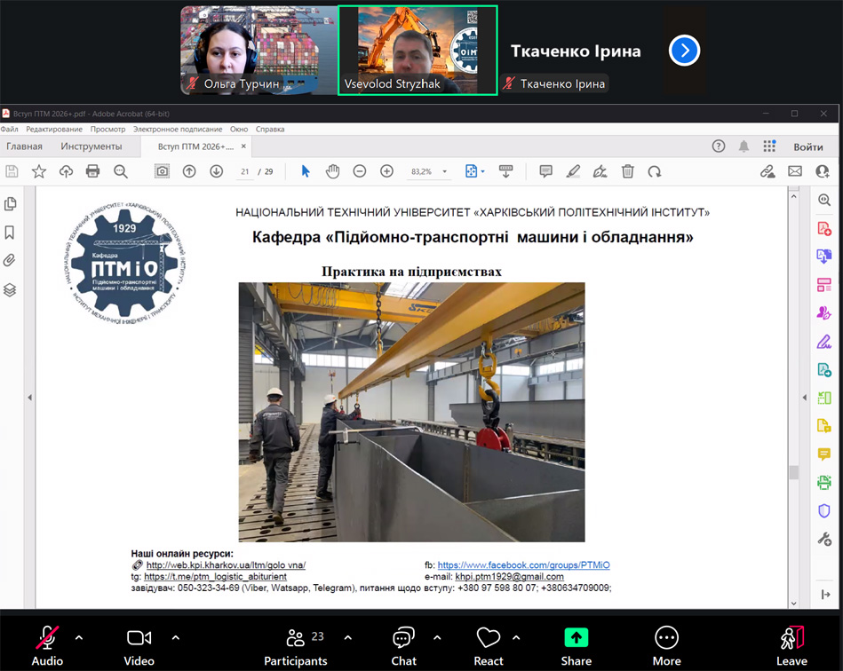Image resolution: width=843 pixels, height=671 pixels.
Task: Expand the zoom level 83,2% dropdown
Action: point(445,172)
